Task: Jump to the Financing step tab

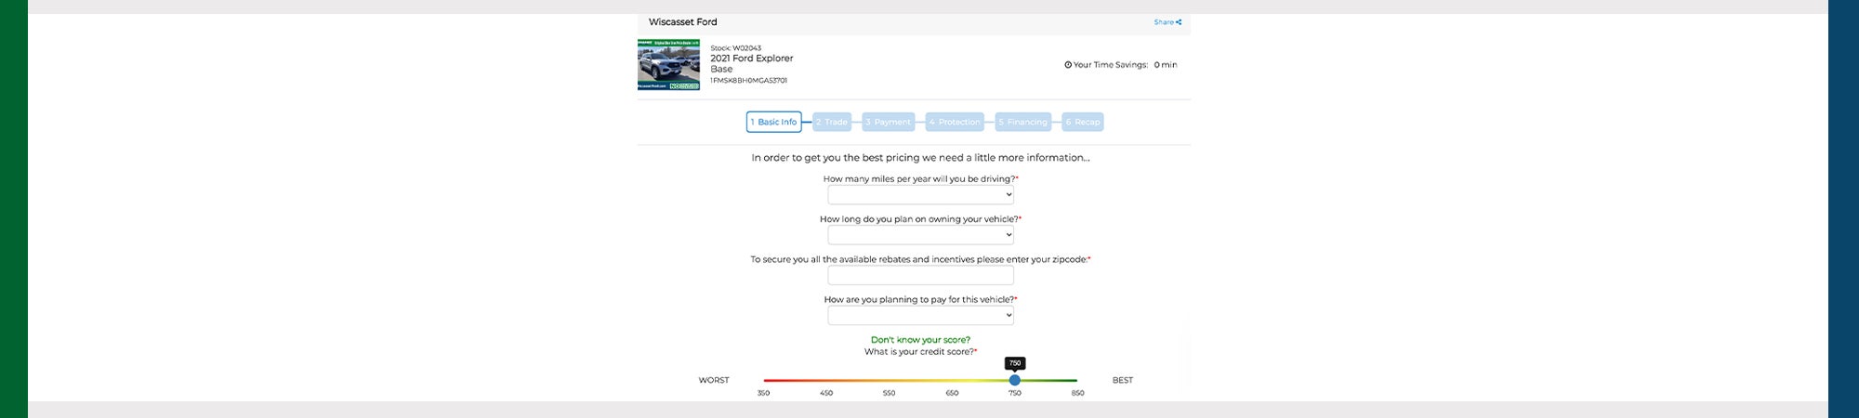Action: 1022,122
